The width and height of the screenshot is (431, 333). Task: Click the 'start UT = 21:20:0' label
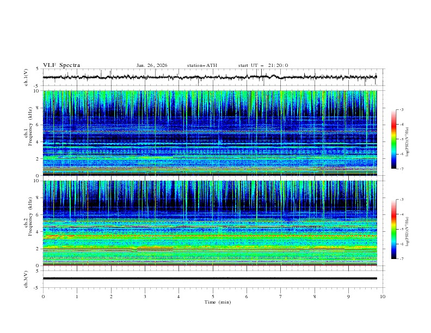point(263,65)
